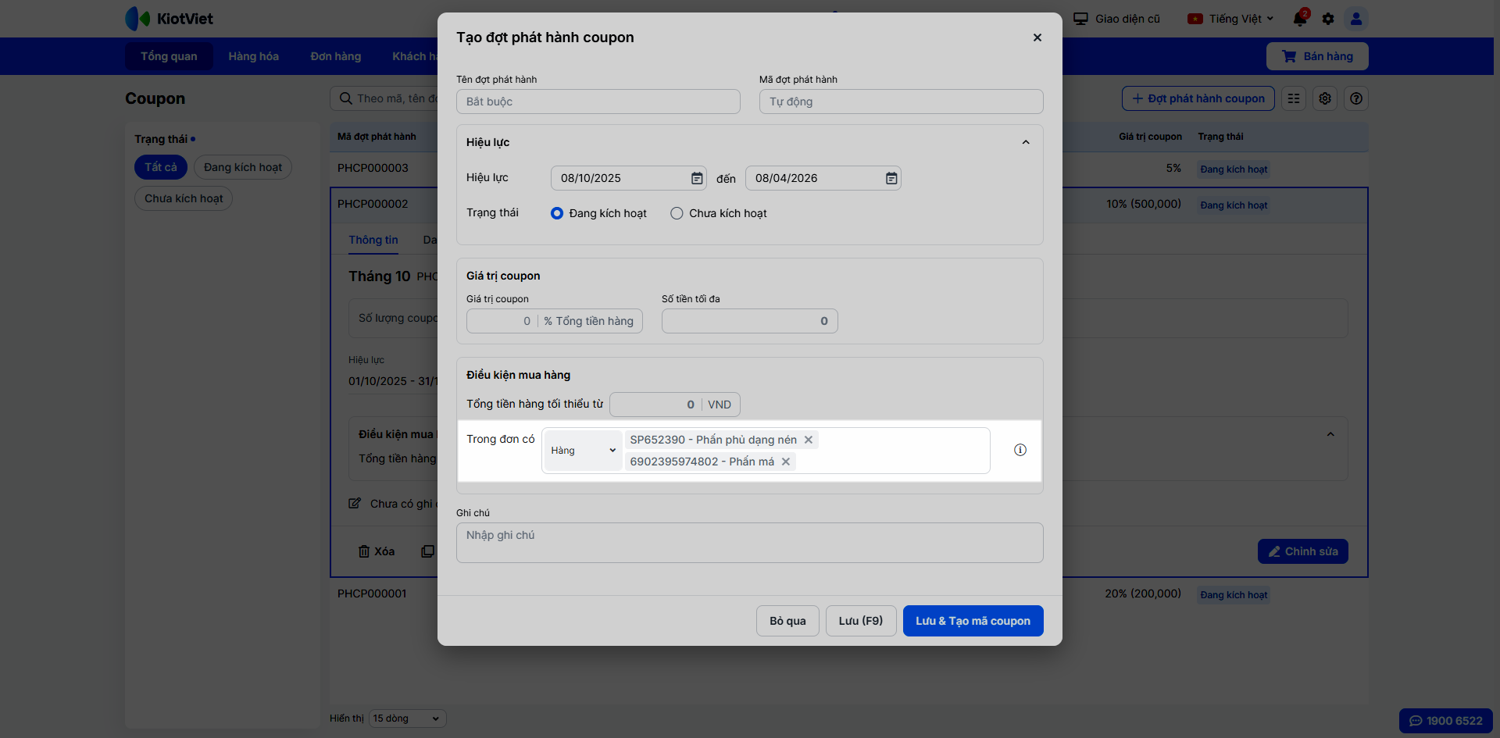Open the Hàng type dropdown
1500x738 pixels.
pyautogui.click(x=583, y=451)
